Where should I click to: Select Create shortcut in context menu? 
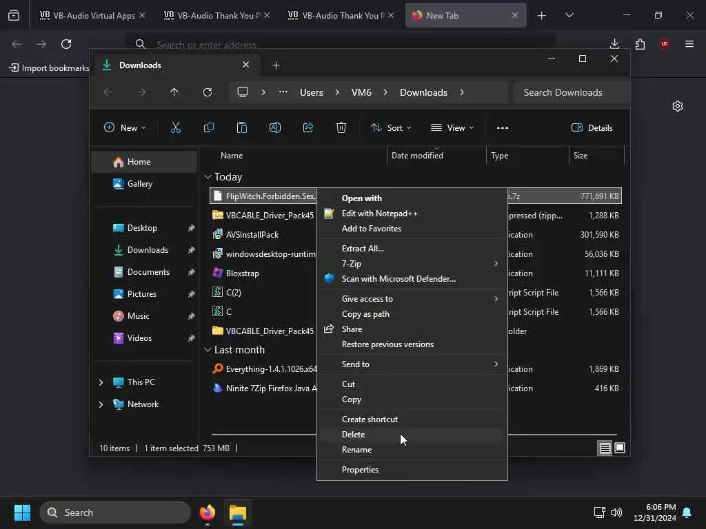point(412,419)
